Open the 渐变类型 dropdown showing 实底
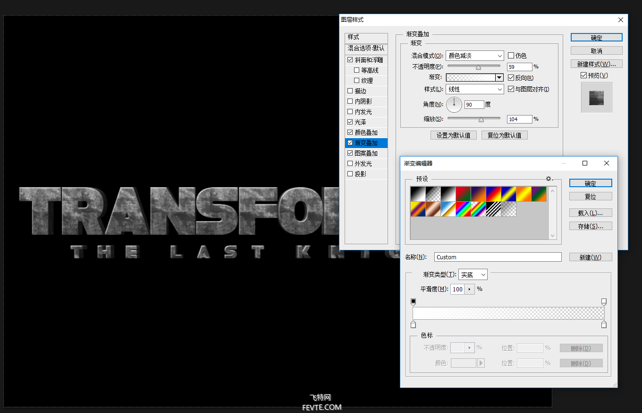 473,275
